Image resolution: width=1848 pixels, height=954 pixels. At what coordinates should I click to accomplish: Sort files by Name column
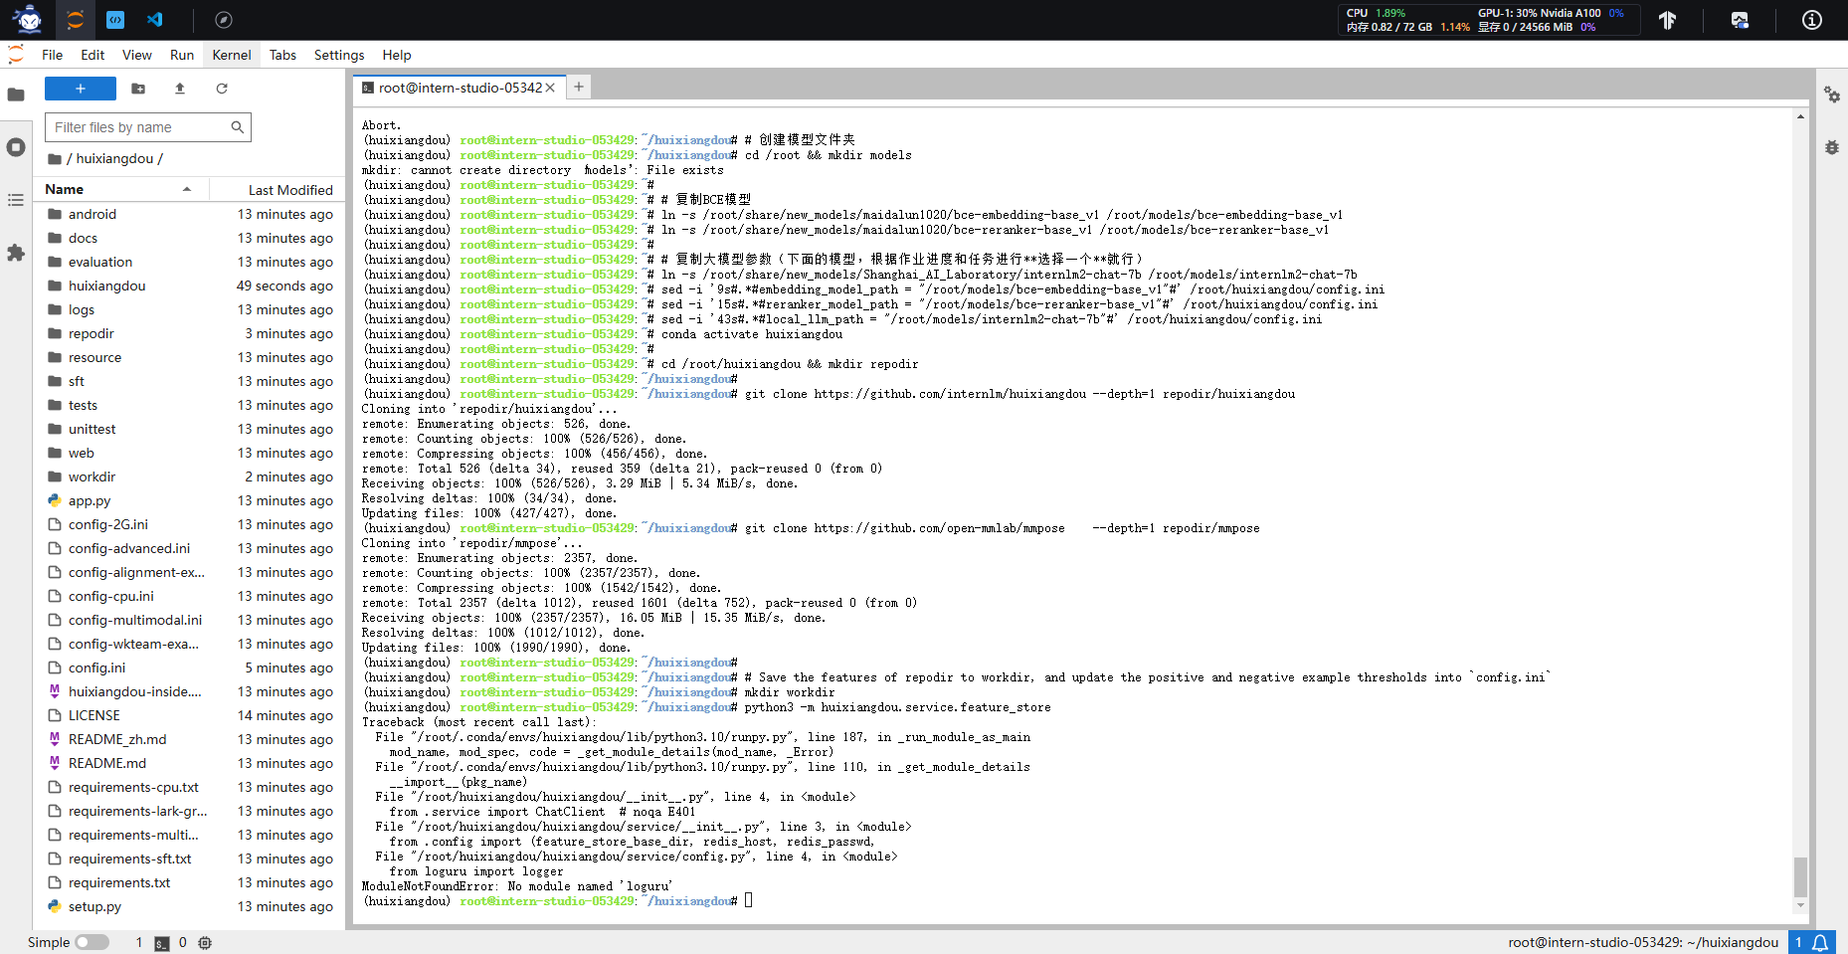tap(119, 189)
